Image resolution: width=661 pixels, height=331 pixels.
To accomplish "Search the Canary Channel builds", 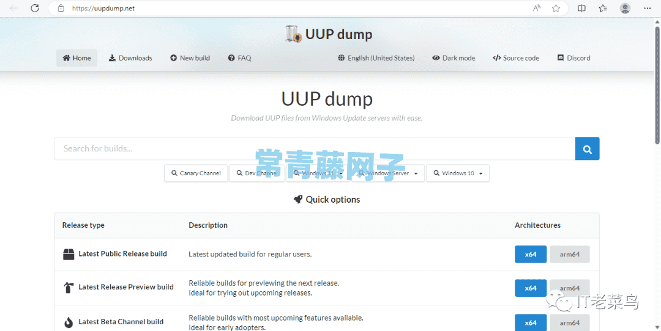I will click(196, 173).
